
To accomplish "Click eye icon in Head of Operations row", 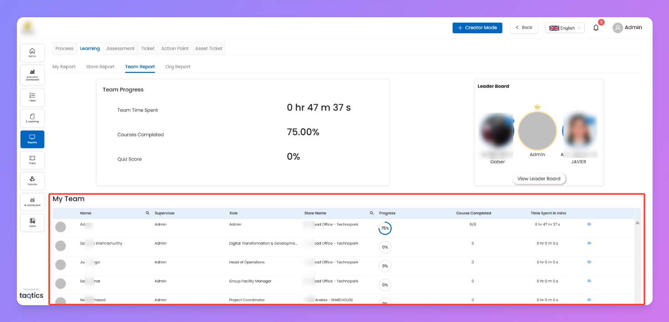I will [x=589, y=262].
